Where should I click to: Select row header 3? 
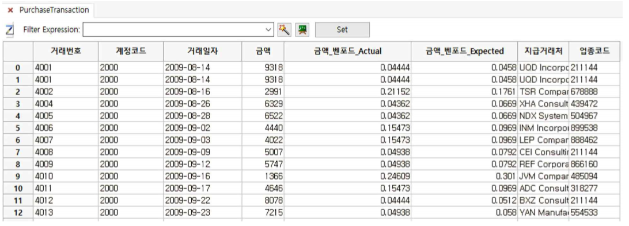pyautogui.click(x=18, y=104)
